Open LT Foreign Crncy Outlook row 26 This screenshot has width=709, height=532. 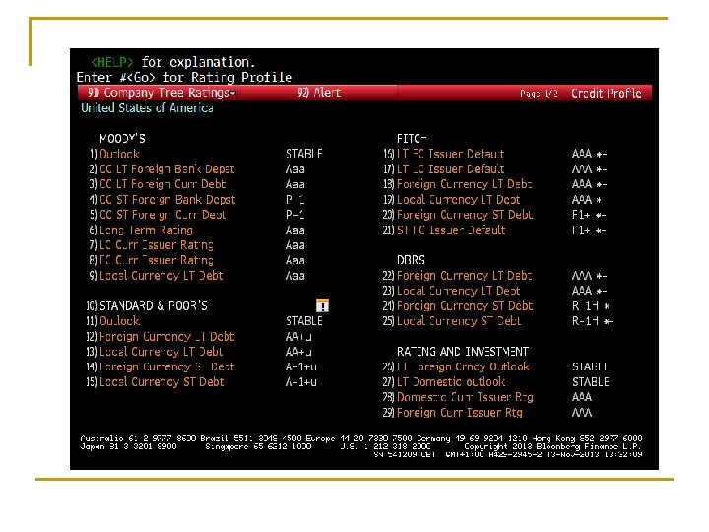coord(456,366)
